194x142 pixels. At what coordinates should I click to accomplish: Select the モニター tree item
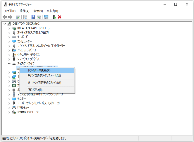(x=21, y=99)
